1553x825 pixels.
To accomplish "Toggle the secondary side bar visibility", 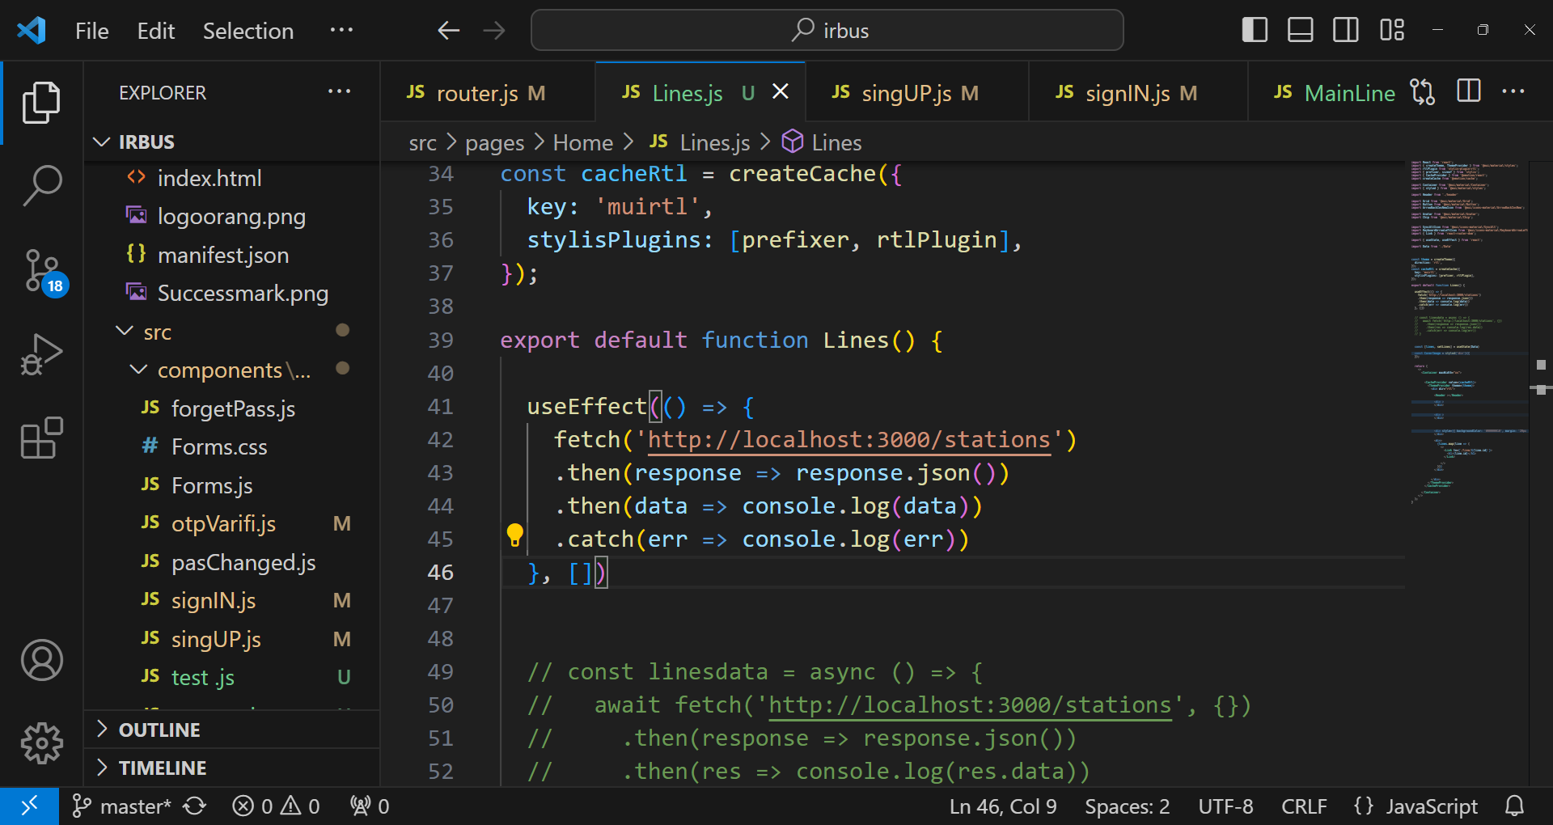I will (1346, 30).
